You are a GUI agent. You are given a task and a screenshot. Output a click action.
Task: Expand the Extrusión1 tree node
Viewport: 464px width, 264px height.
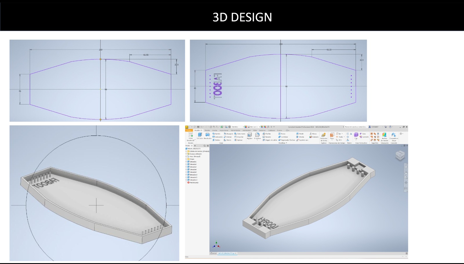[x=186, y=162]
